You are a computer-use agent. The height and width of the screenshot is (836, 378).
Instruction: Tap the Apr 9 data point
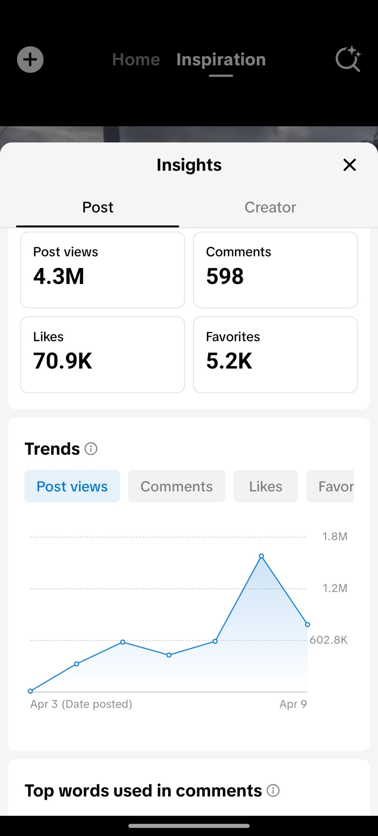[x=307, y=625]
